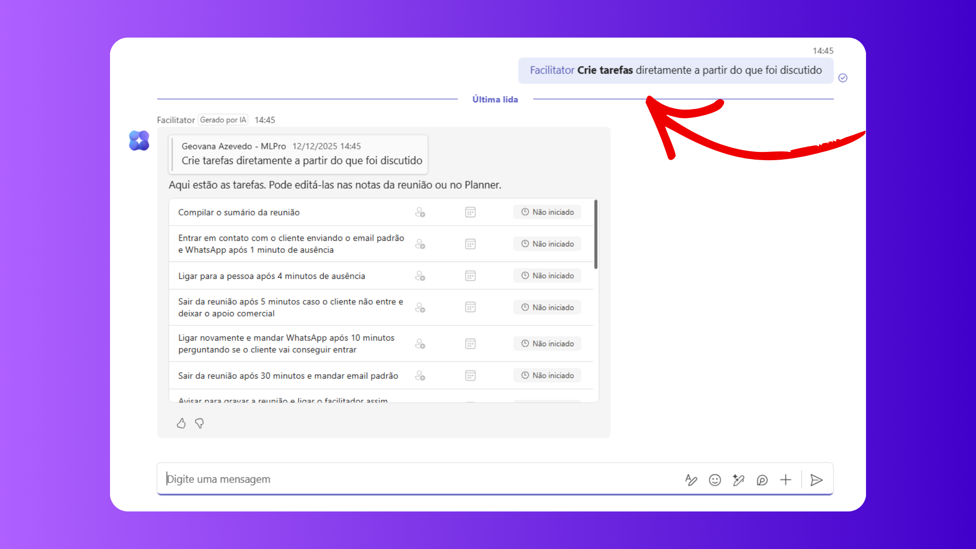Viewport: 976px width, 549px height.
Task: Click the Facilitator avatar icon
Action: pyautogui.click(x=139, y=141)
